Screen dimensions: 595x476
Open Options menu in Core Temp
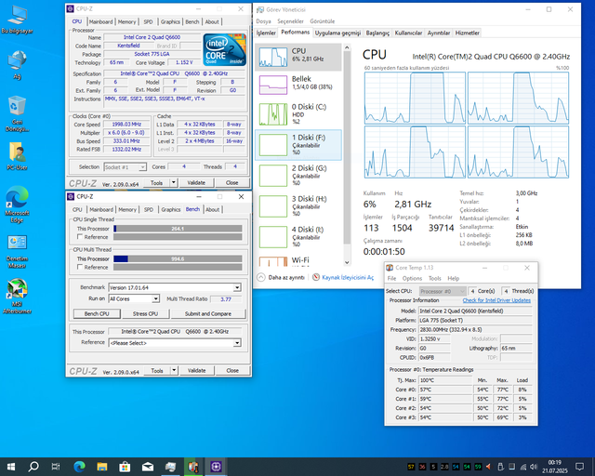412,278
